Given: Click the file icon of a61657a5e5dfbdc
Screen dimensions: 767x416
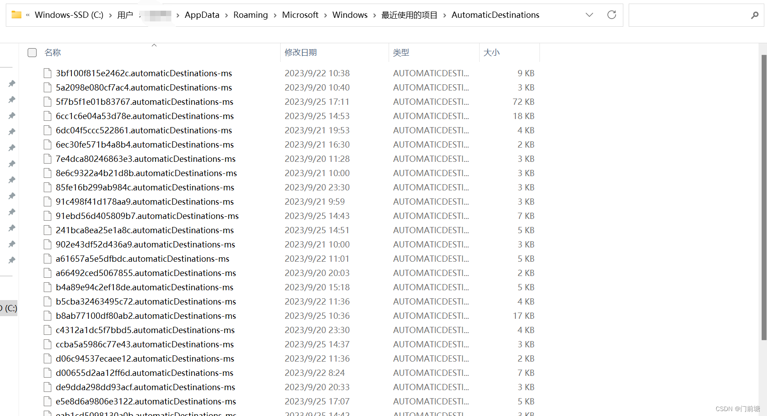Looking at the screenshot, I should point(47,259).
